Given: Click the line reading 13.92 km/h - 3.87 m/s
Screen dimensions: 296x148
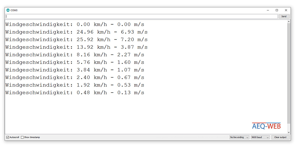Looking at the screenshot, I should tap(76, 47).
